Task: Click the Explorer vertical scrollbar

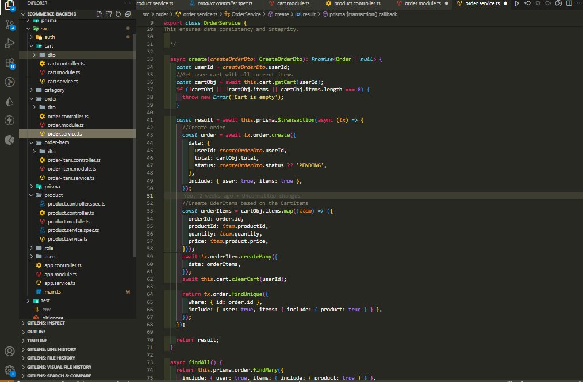Action: point(135,145)
